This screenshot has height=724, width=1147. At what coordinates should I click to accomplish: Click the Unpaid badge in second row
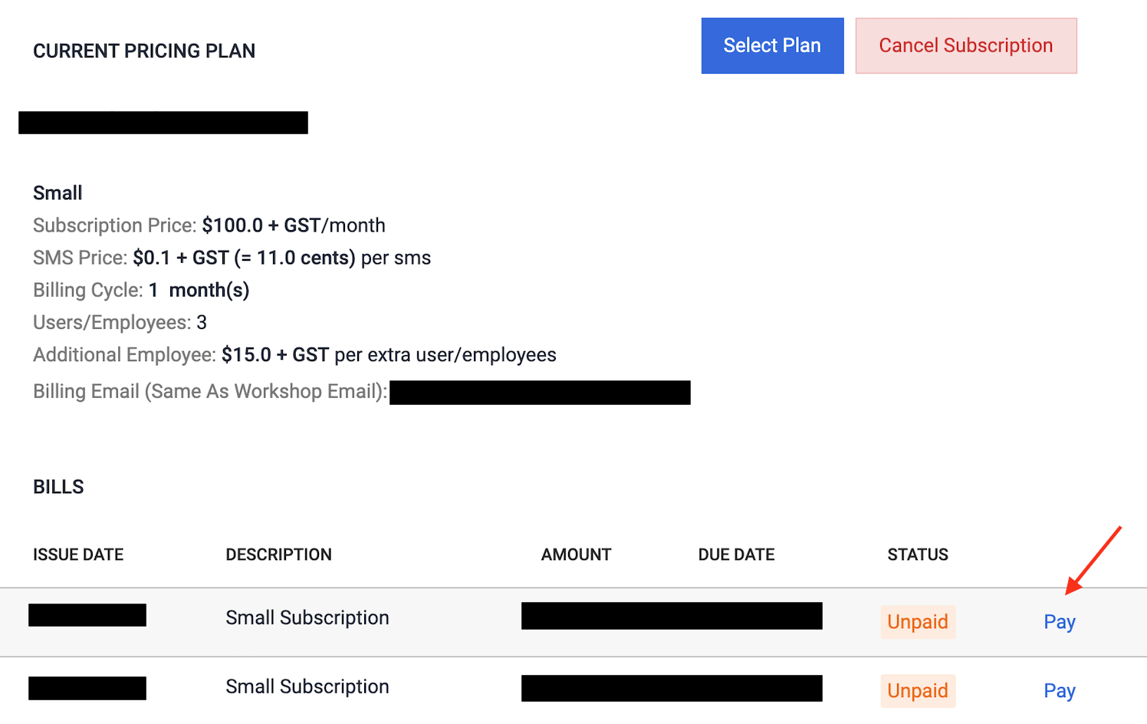[x=917, y=691]
